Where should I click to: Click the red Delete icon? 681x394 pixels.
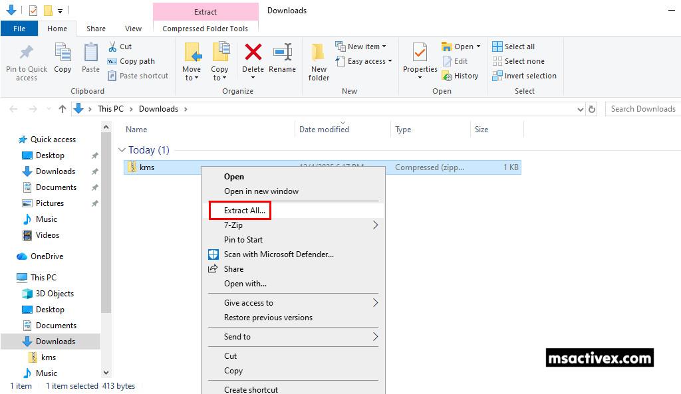pos(253,53)
